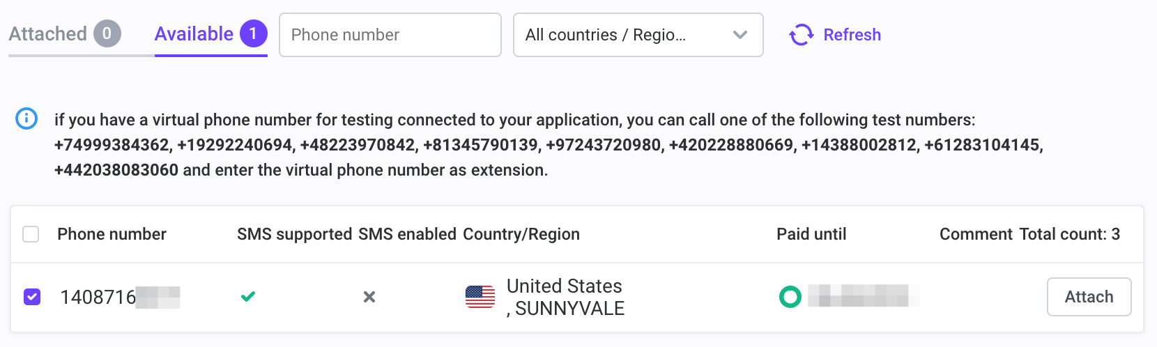This screenshot has height=347, width=1157.
Task: Click the Phone number column header
Action: pyautogui.click(x=112, y=234)
